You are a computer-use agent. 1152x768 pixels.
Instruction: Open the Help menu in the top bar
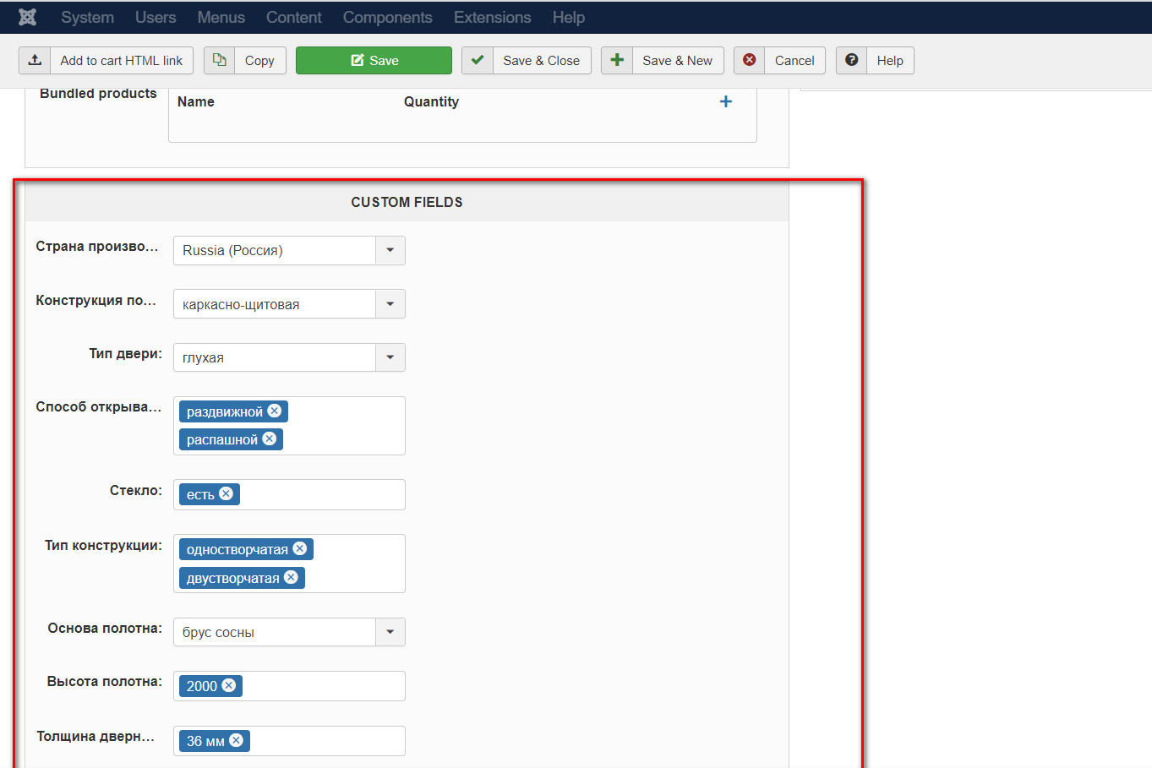click(x=569, y=17)
